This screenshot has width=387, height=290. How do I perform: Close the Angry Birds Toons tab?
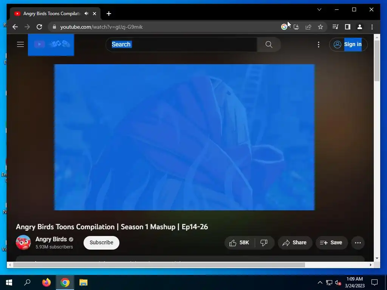coord(94,14)
